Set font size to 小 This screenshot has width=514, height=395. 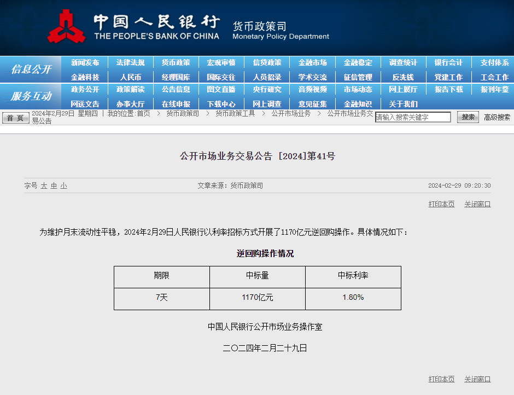pyautogui.click(x=63, y=186)
